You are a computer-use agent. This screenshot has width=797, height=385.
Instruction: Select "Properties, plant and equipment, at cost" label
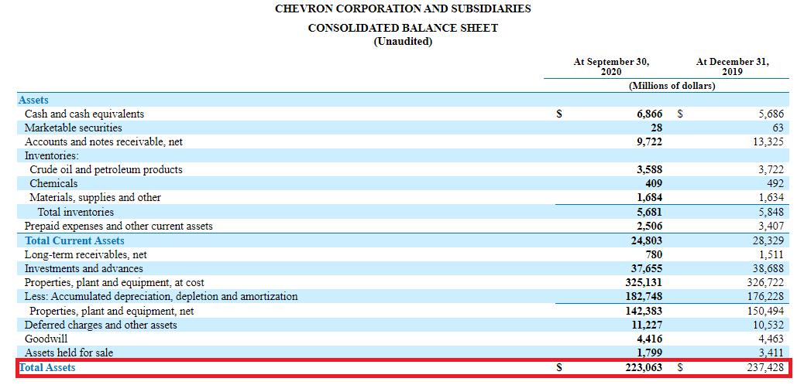tap(115, 282)
